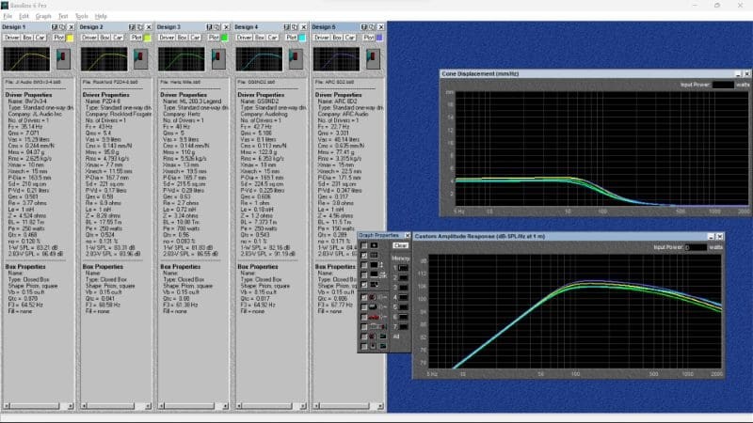Image resolution: width=753 pixels, height=423 pixels.
Task: Save Design 4 using the disk icon
Action: [287, 27]
